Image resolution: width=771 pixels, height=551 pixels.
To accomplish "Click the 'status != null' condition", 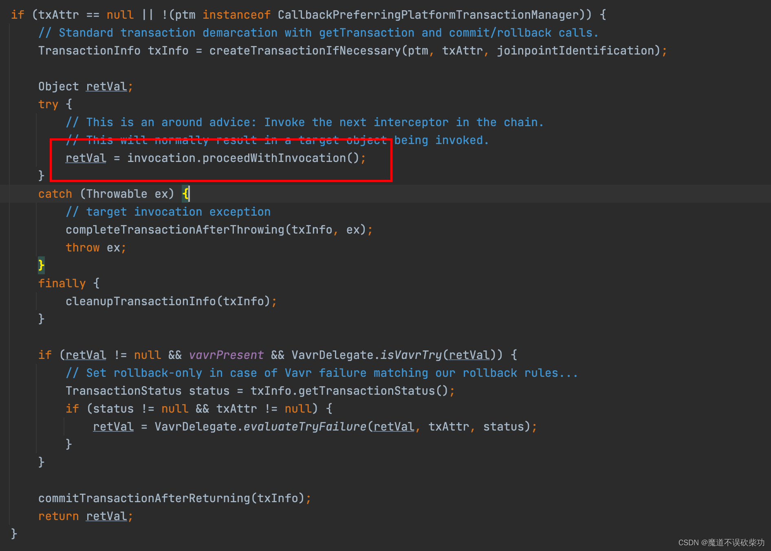I will 141,409.
